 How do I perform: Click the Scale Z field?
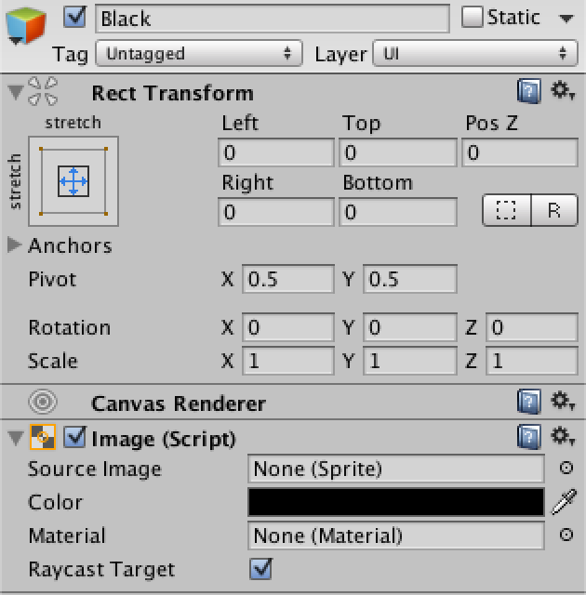point(532,361)
